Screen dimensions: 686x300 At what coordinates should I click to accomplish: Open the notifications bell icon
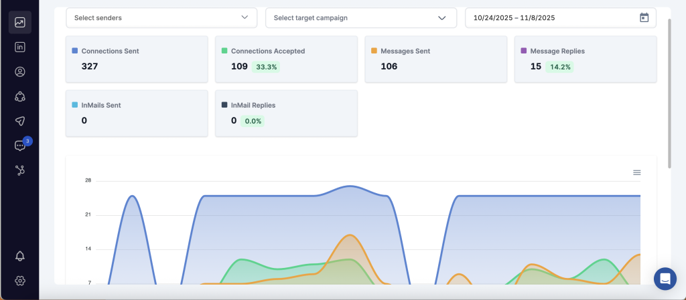[20, 256]
